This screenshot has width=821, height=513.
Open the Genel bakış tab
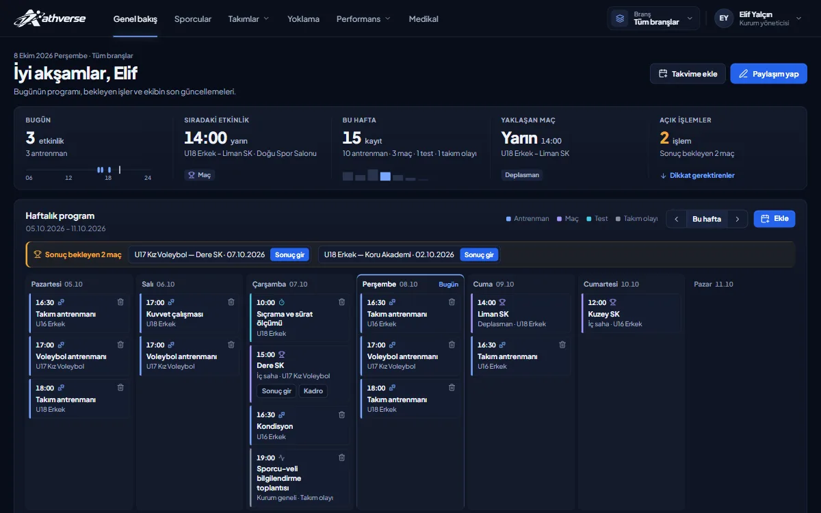tap(135, 19)
